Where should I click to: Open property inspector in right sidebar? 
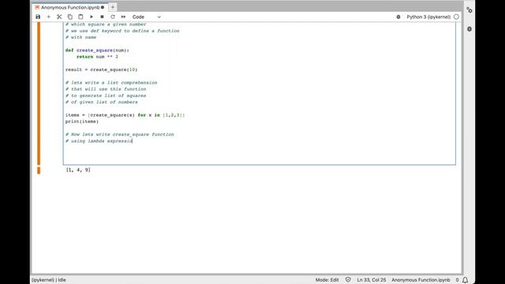click(469, 10)
